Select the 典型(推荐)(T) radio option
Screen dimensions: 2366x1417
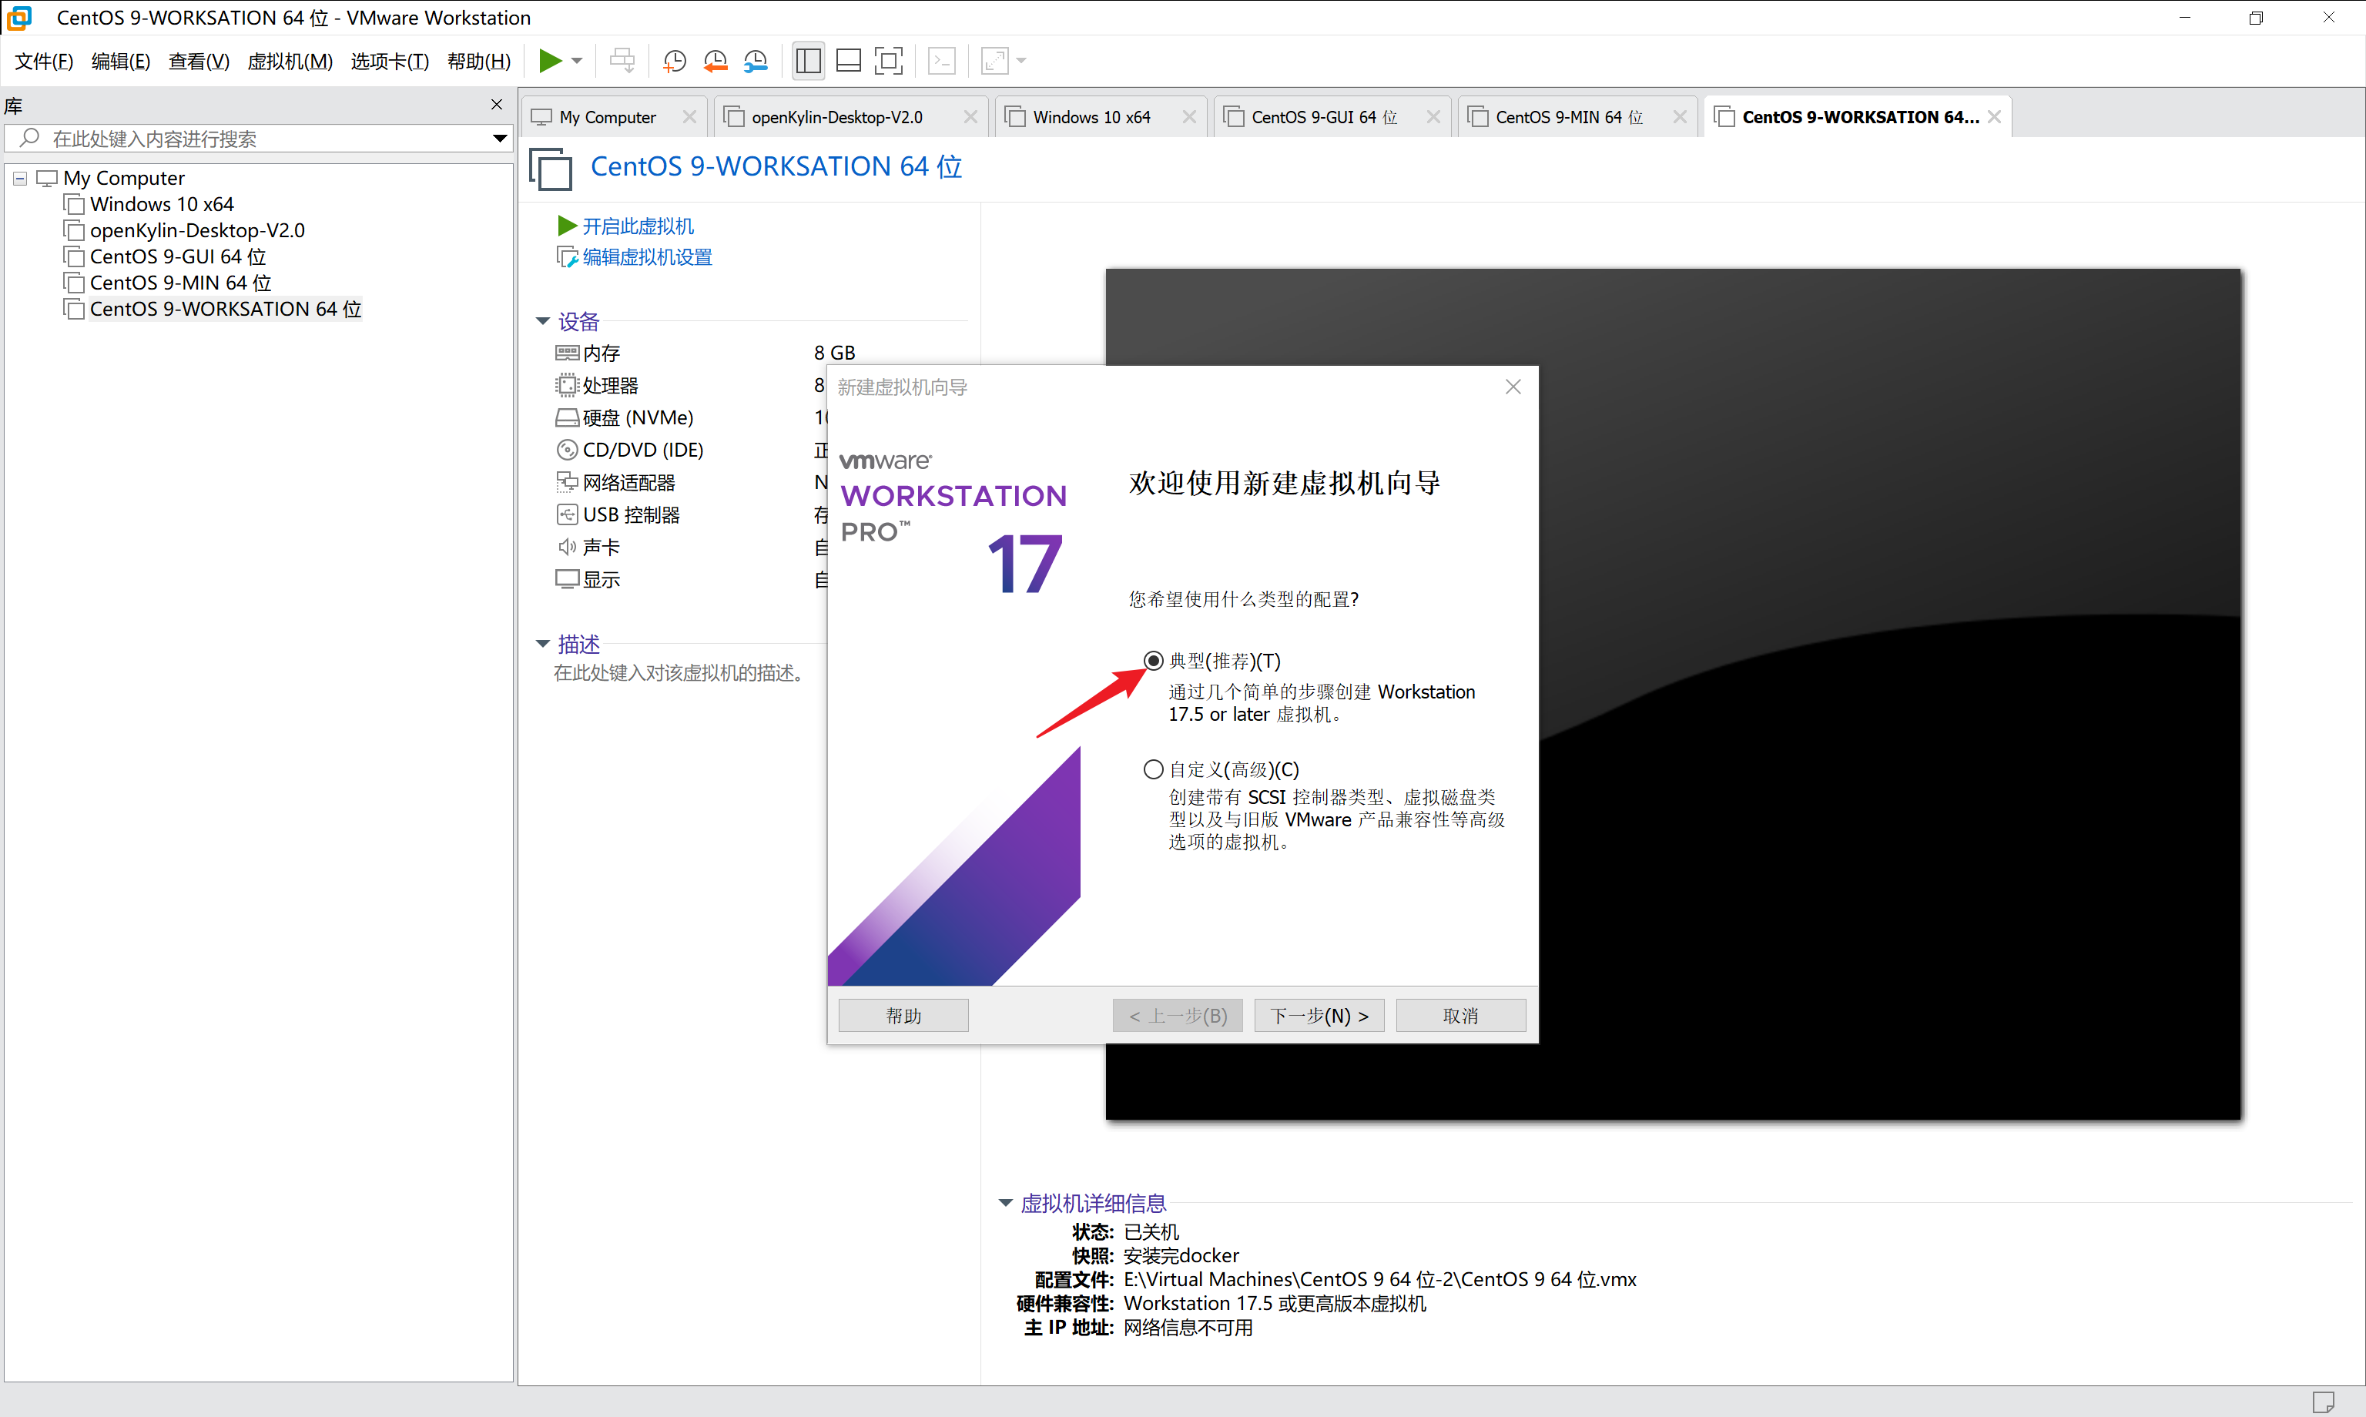pos(1154,661)
